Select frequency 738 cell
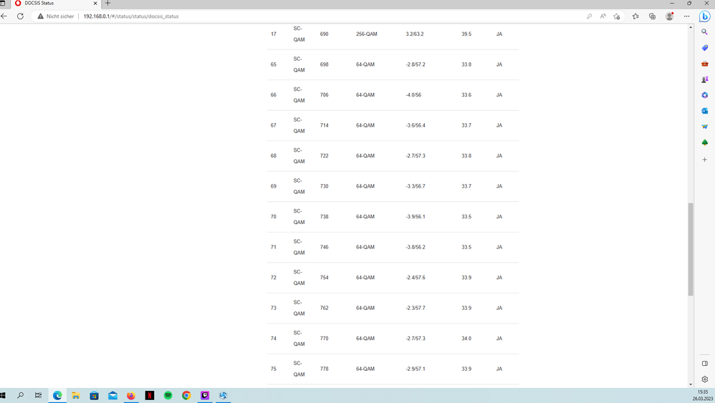The width and height of the screenshot is (715, 403). point(325,217)
